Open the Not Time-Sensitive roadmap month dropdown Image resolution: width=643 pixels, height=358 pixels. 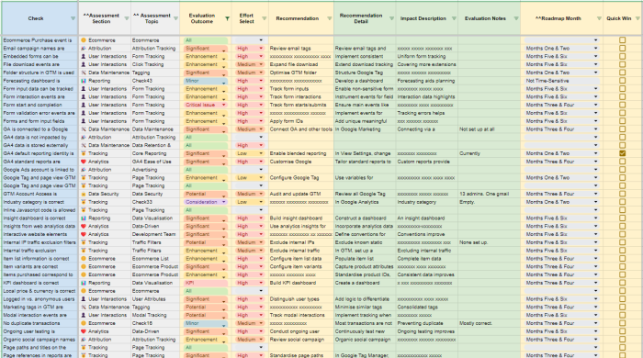(x=561, y=81)
